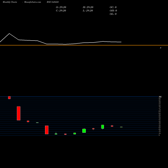Click the '29' price axis label
Screen dimensions: 168x168
click(160, 127)
